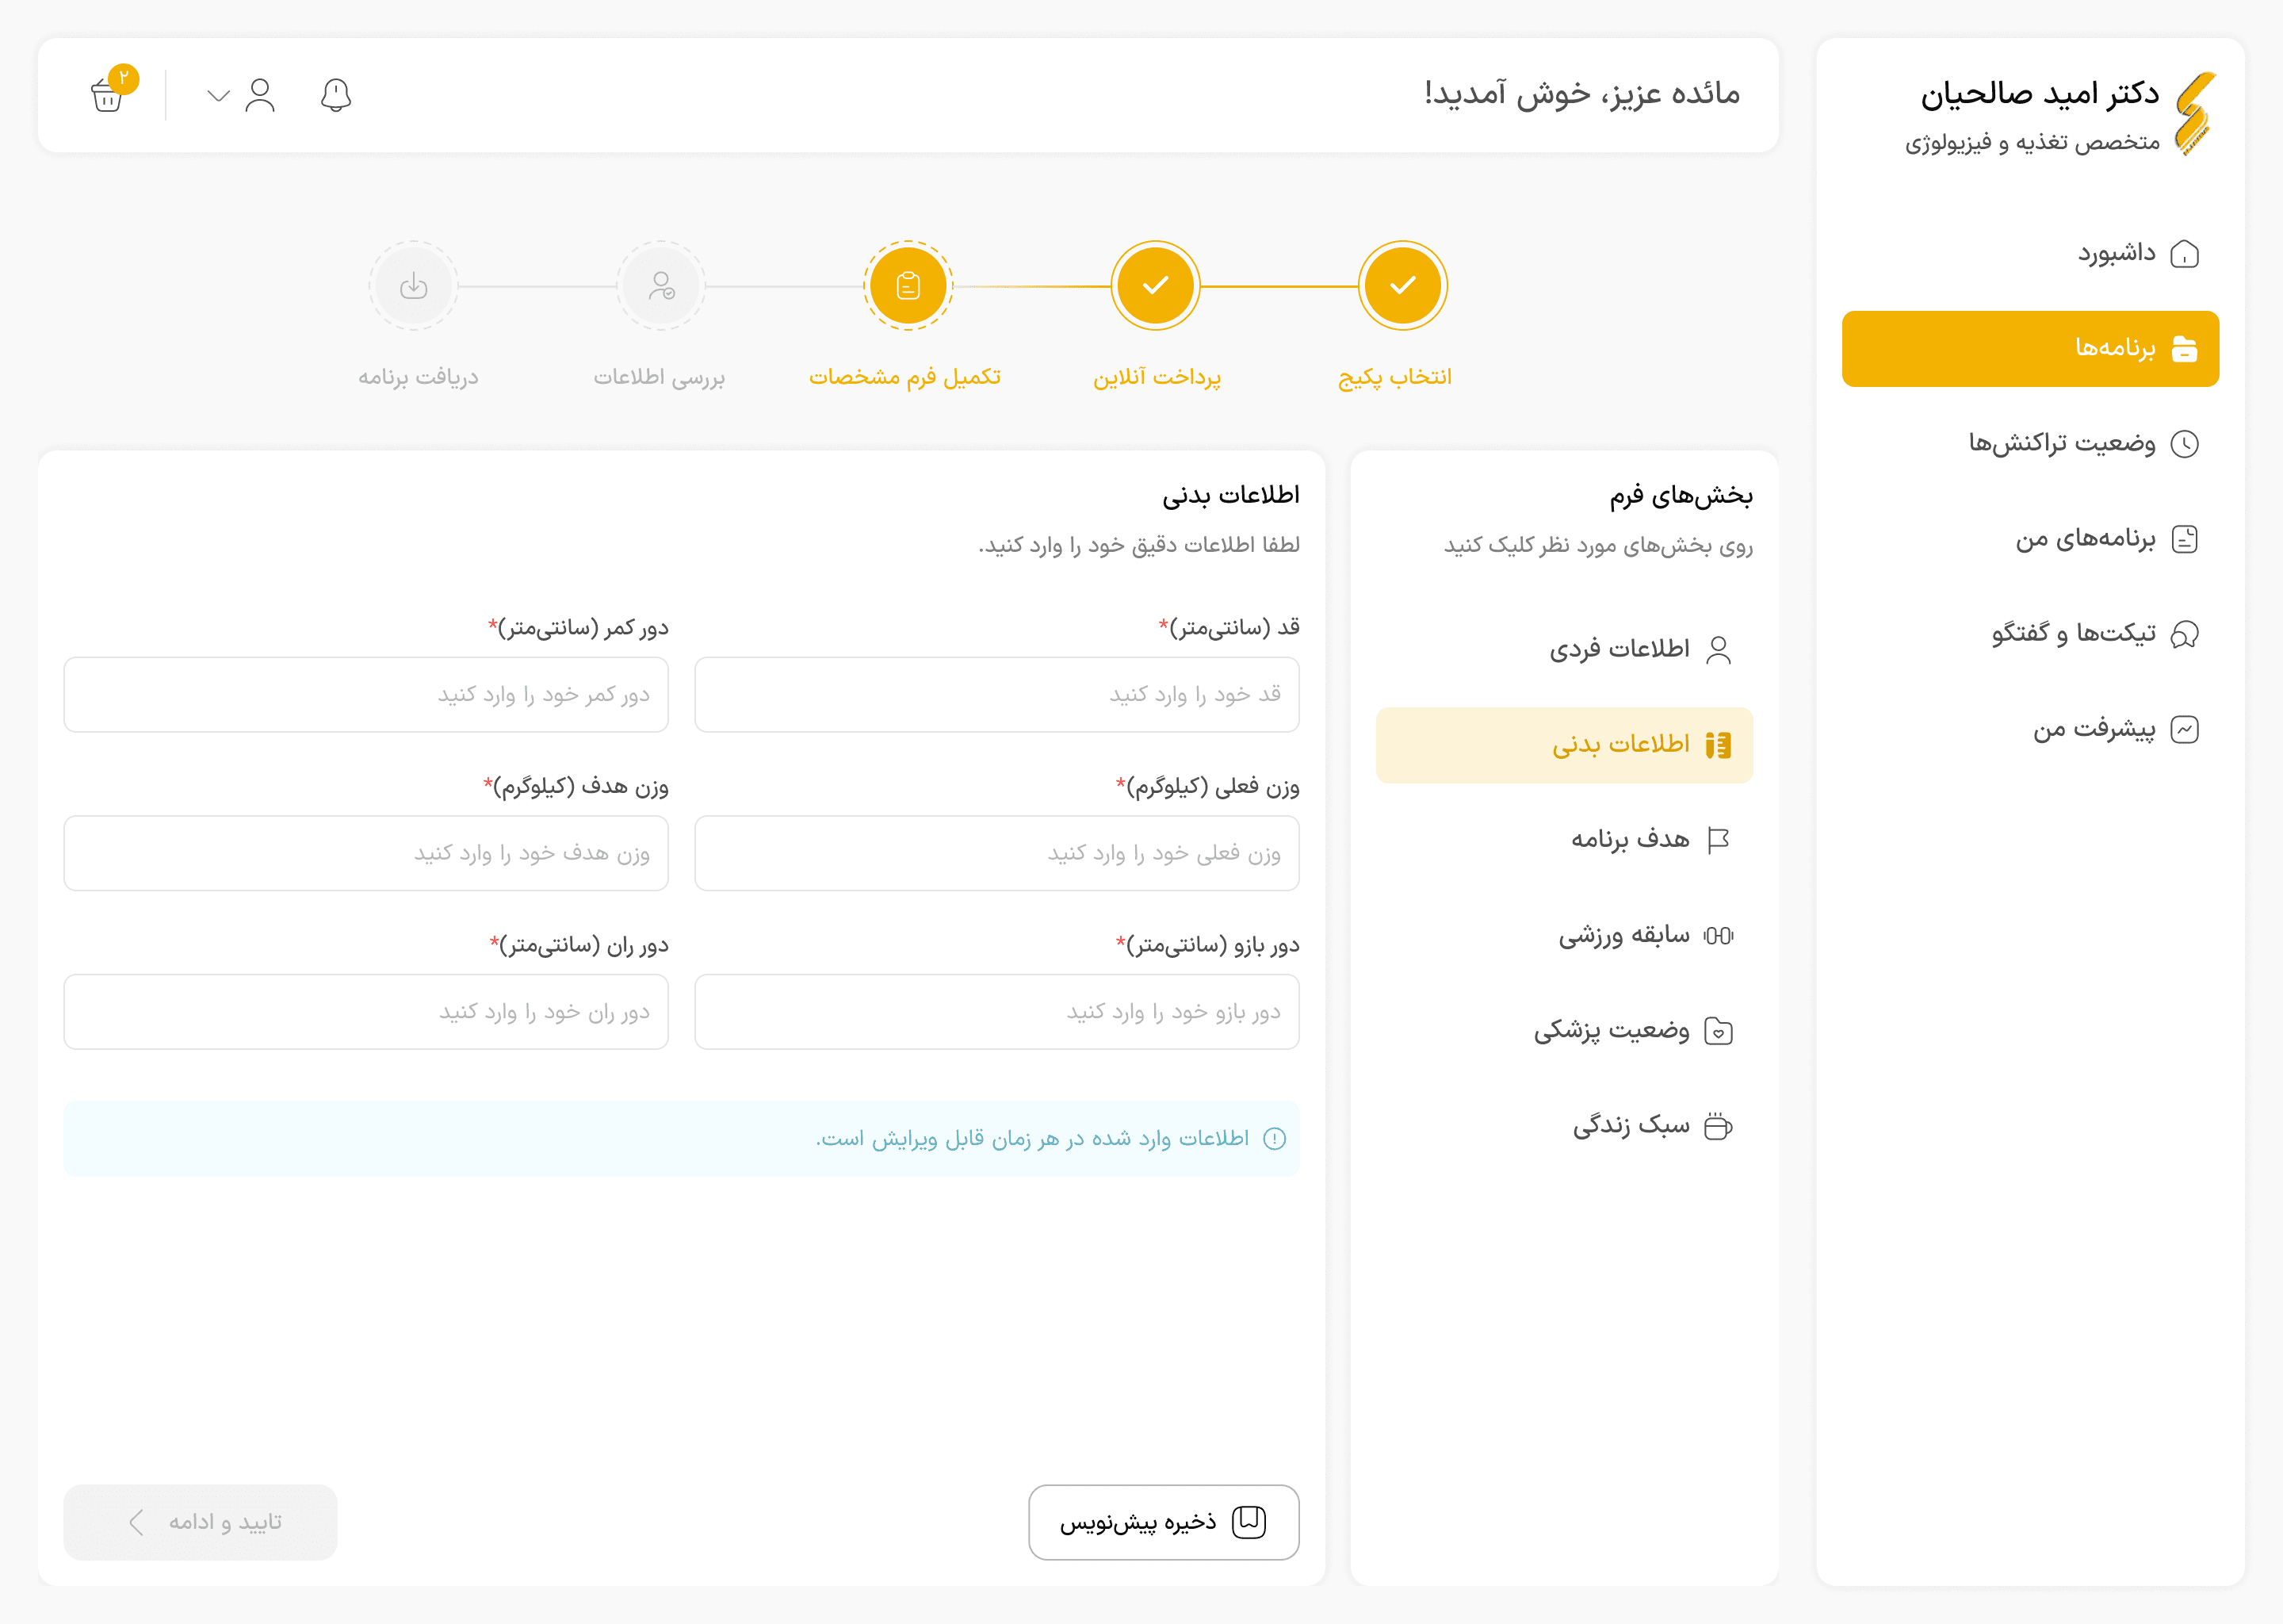Select the انتخاب پکیج completed step checkmark
Screen dimensions: 2283x1624
[x=1402, y=286]
